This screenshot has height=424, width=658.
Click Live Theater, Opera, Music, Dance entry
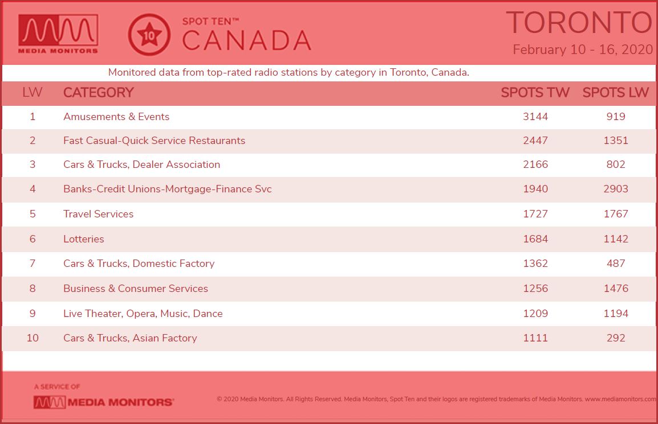143,314
